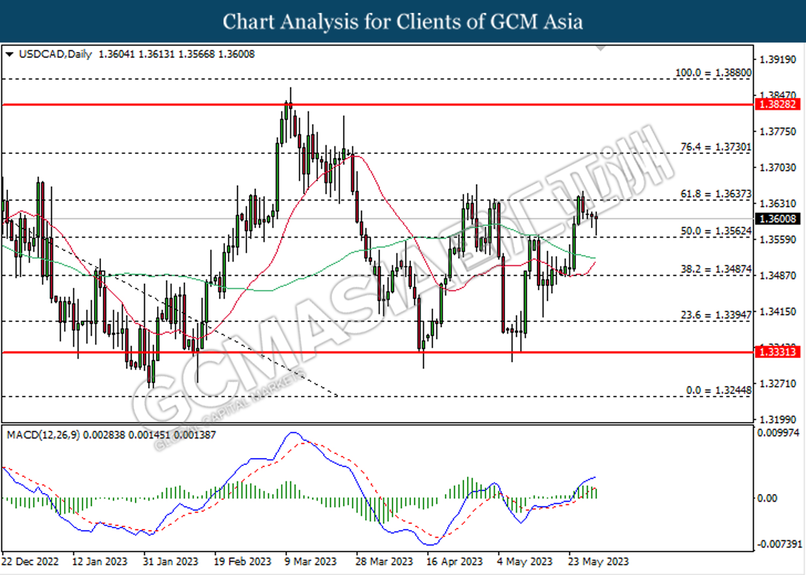
Task: Click the 1.38282 red resistance price tag
Action: coord(778,104)
